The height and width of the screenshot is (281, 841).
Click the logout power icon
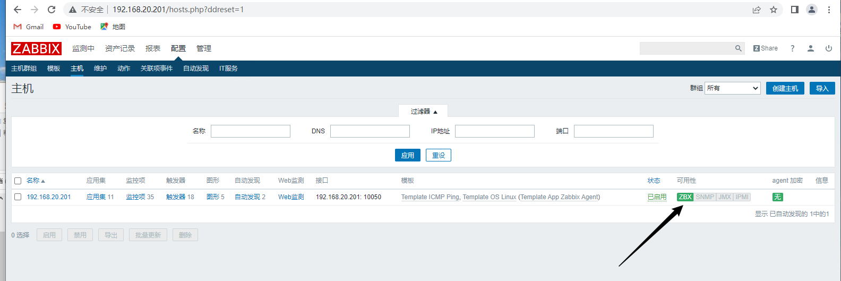tap(828, 48)
